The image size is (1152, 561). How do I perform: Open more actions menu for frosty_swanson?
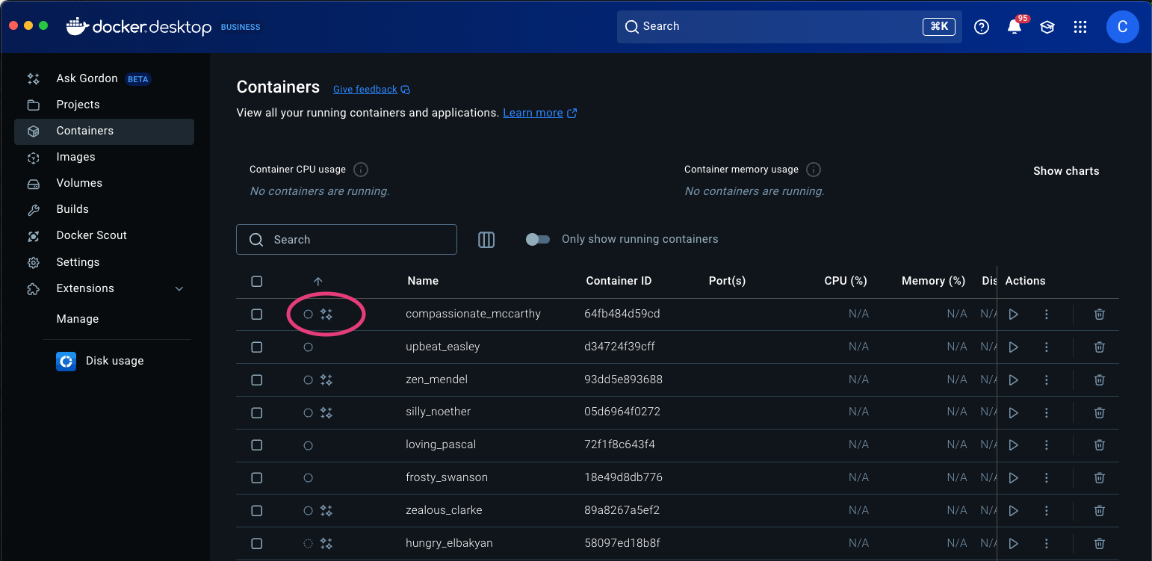click(1046, 478)
